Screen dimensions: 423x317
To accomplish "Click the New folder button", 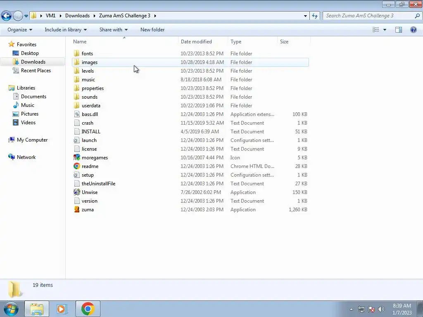I will 152,30.
